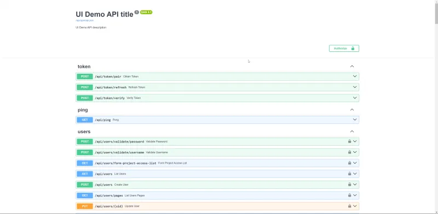
Task: Click the 'Obtain Token' summary text
Action: (x=131, y=76)
